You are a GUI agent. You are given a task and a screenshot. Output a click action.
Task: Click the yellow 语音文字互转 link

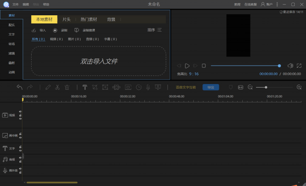tap(186, 87)
